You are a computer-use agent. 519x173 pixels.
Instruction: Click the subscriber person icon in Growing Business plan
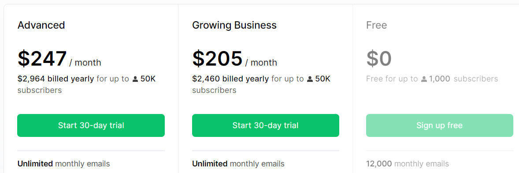tap(310, 79)
